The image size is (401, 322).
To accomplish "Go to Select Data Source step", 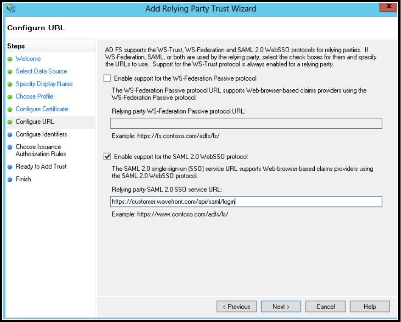I will (41, 71).
